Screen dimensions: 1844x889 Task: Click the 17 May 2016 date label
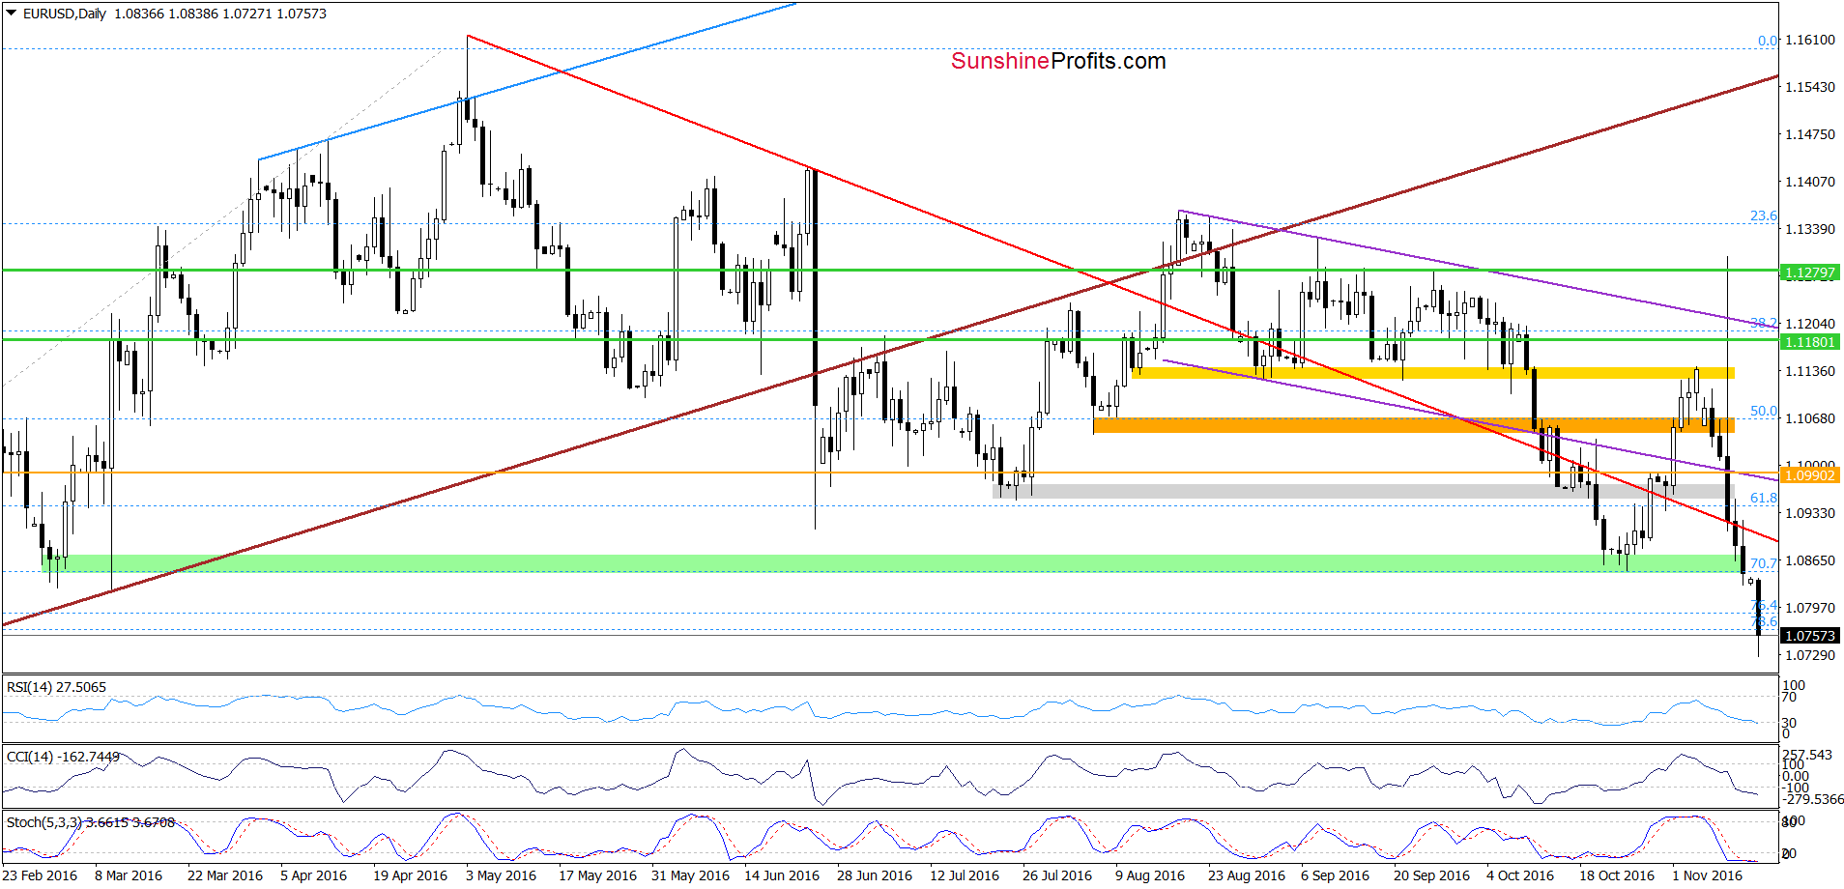597,875
